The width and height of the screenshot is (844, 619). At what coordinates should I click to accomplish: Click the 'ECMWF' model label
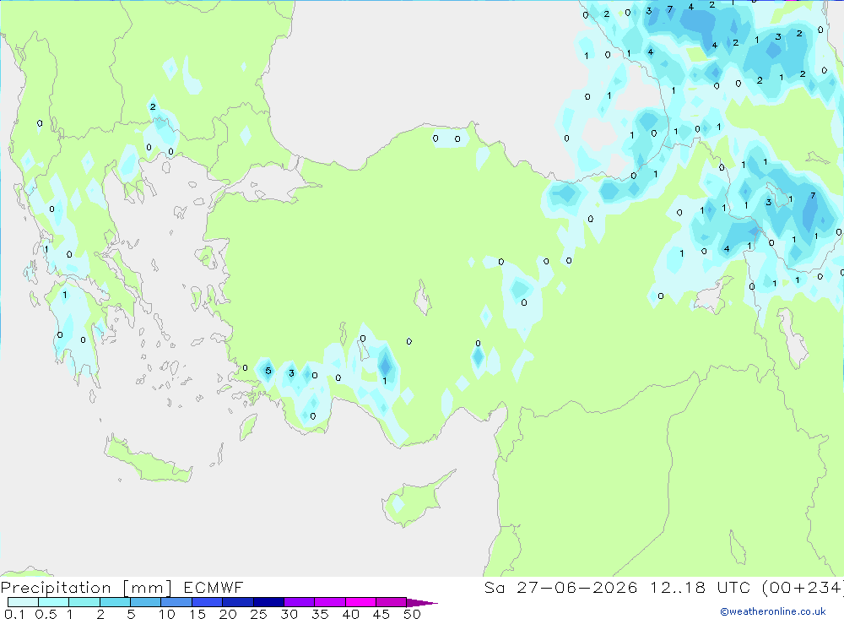pyautogui.click(x=214, y=587)
